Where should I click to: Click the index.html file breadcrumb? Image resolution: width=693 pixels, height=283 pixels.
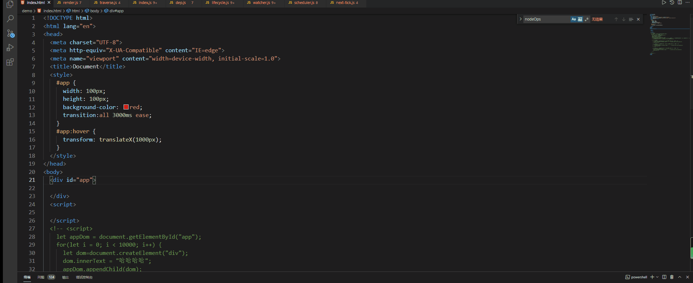52,11
